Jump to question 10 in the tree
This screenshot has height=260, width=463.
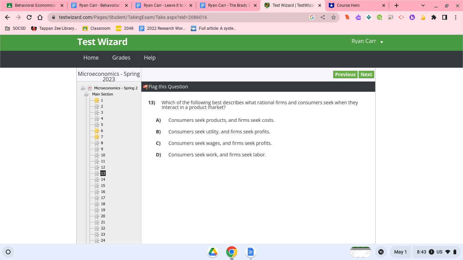(103, 155)
